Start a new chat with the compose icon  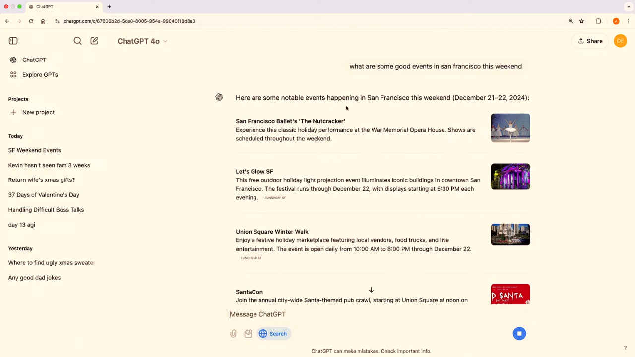coord(94,41)
